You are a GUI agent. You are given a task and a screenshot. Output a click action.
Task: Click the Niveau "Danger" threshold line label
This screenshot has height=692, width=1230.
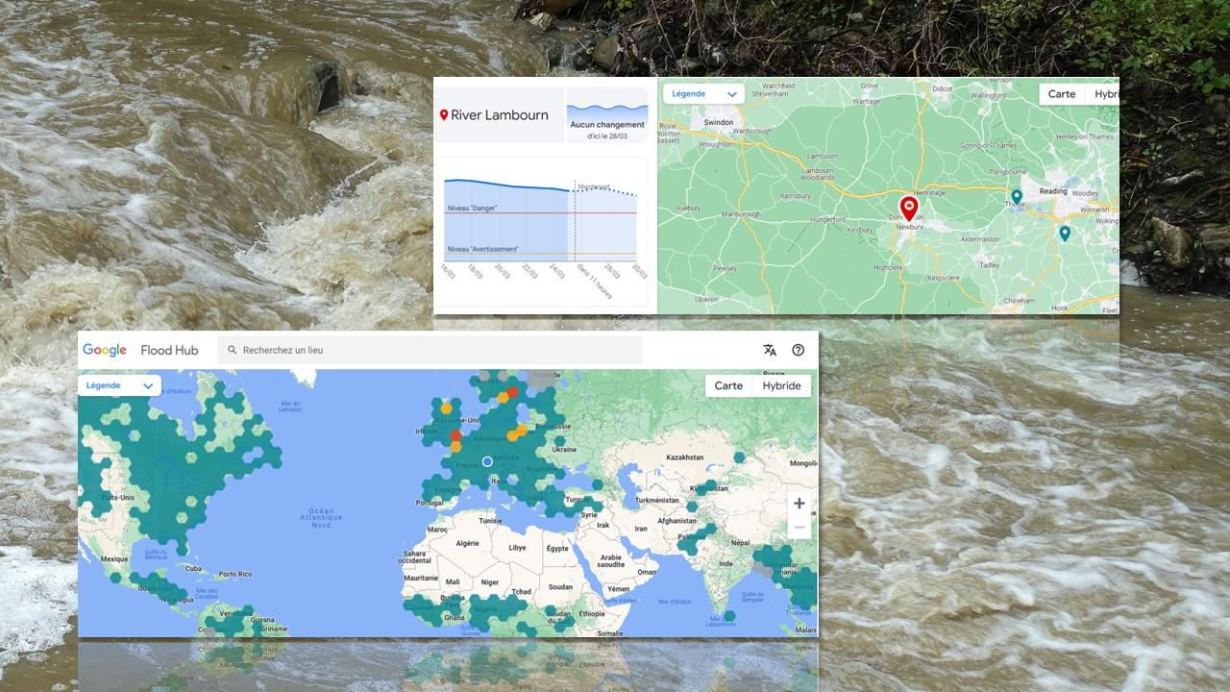(x=472, y=209)
